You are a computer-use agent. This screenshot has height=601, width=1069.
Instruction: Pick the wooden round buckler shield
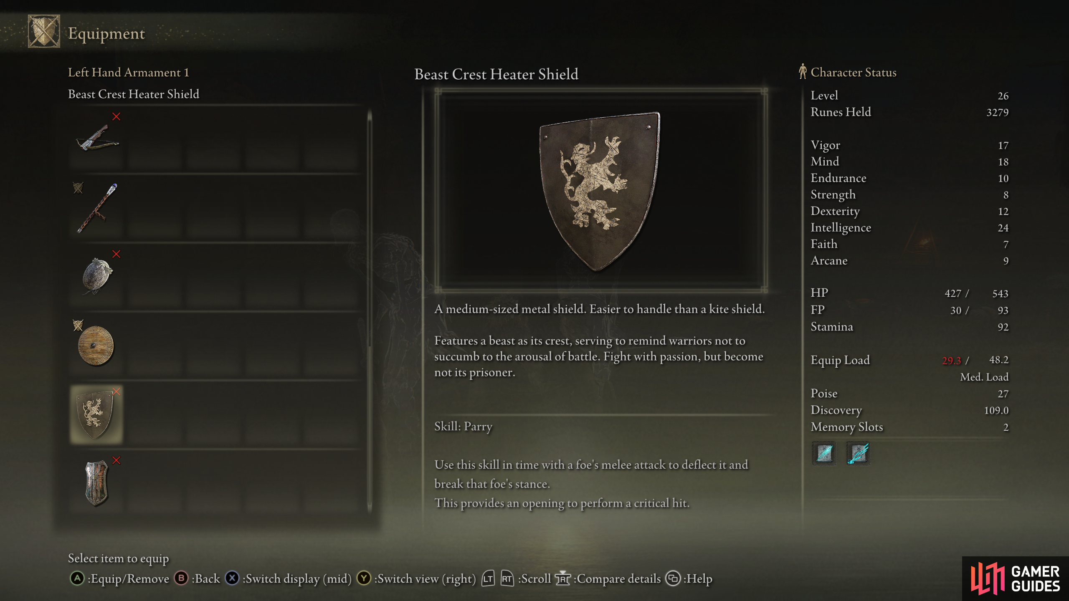pos(96,345)
